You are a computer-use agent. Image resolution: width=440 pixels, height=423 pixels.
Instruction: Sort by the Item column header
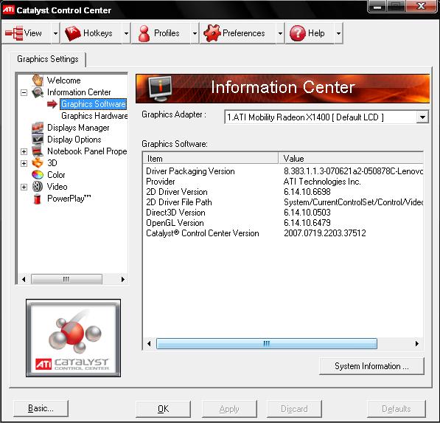[211, 158]
